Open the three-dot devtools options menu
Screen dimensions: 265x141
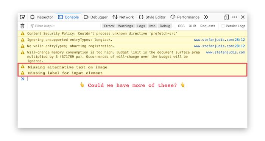tap(235, 17)
